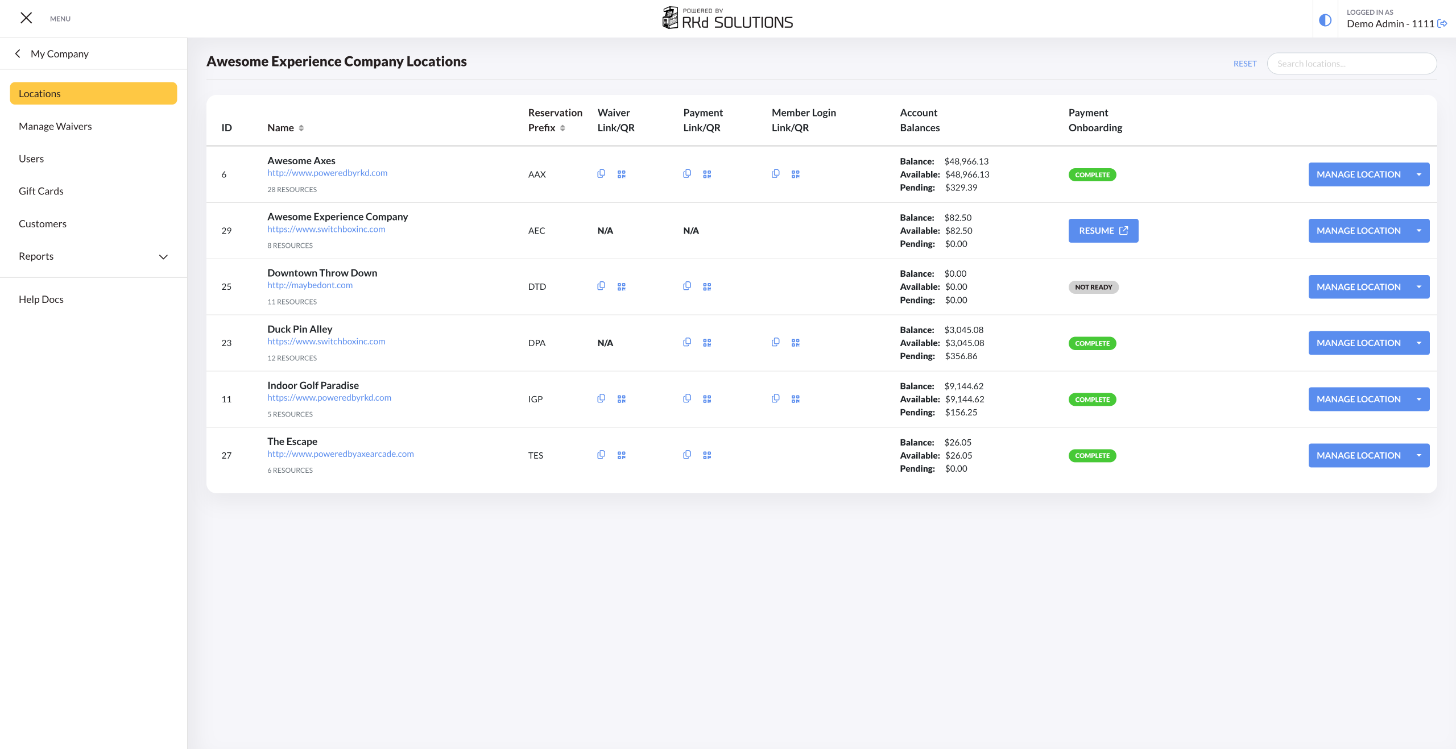Click the logout icon next to Demo Admin
This screenshot has width=1456, height=749.
(1442, 24)
